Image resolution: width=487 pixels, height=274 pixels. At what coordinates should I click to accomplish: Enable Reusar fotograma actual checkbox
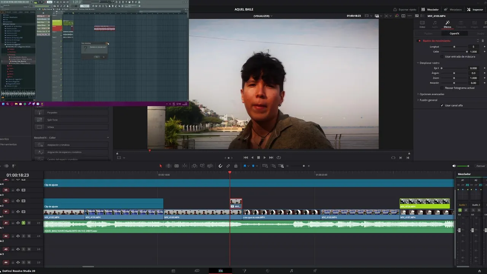[x=442, y=88]
